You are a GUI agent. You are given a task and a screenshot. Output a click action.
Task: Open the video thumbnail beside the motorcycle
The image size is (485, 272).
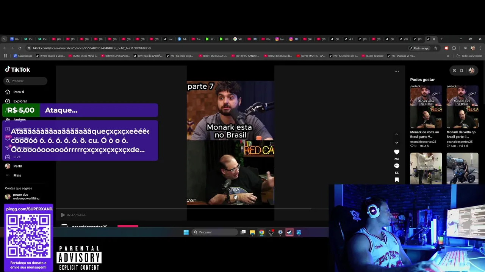426,168
